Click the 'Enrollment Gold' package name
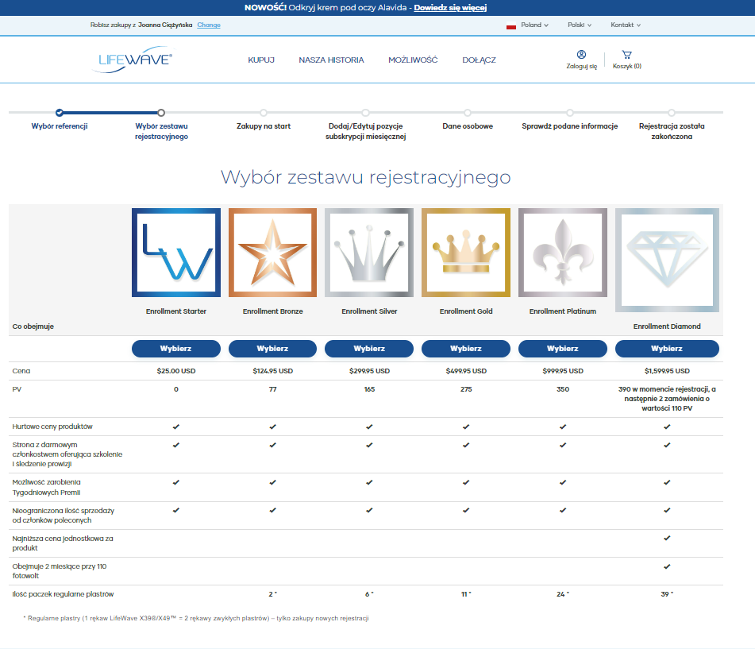This screenshot has height=649, width=755. [x=466, y=311]
